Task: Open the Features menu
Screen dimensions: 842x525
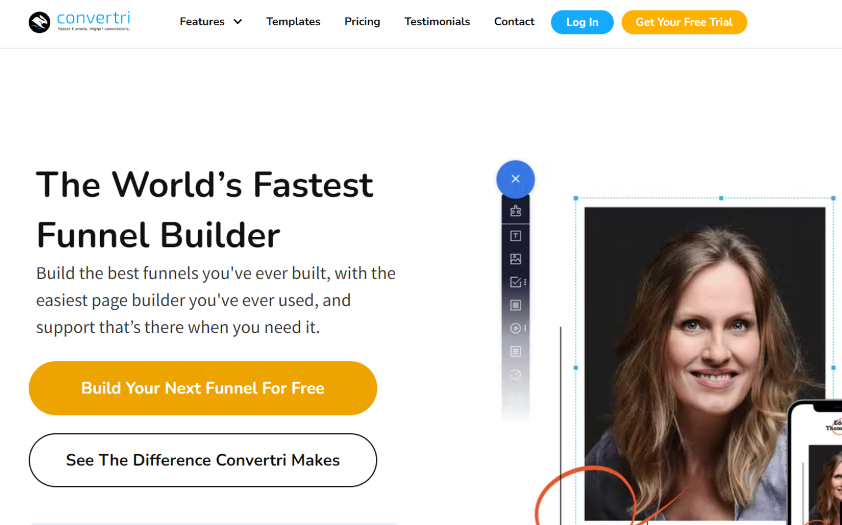Action: 202,22
